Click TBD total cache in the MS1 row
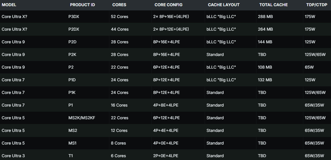331x160 pixels. [x=262, y=143]
